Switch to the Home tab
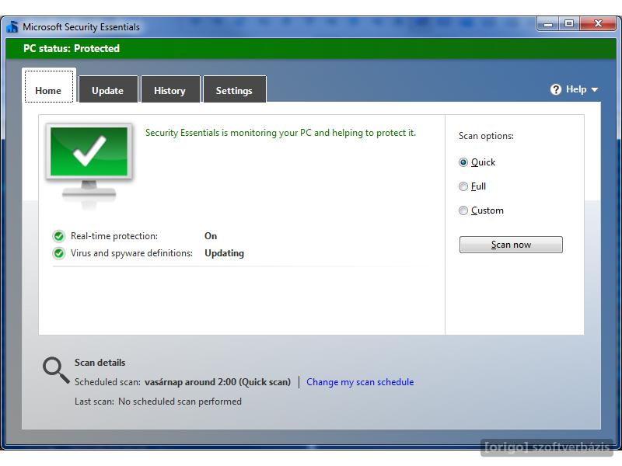Viewport: 622px width, 466px height. point(49,87)
